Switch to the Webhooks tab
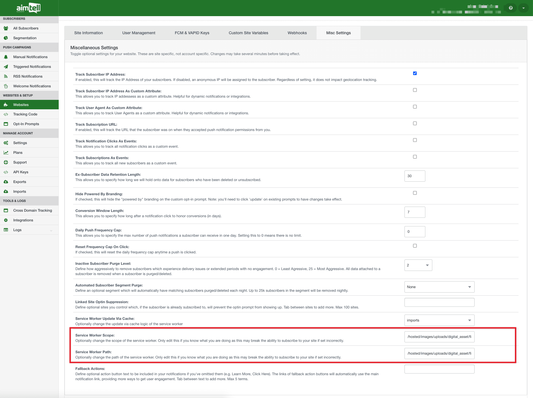The image size is (533, 398). click(297, 33)
